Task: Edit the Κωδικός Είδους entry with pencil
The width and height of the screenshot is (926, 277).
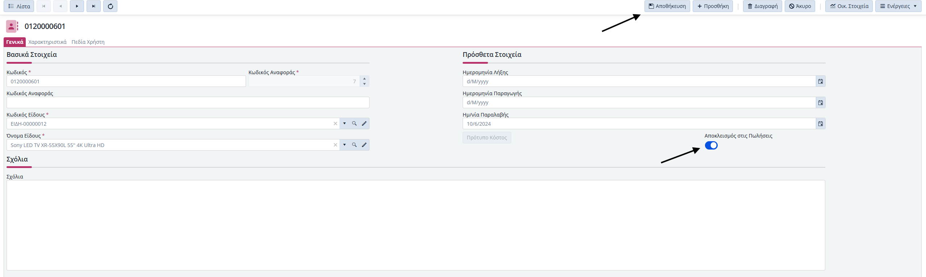Action: coord(364,123)
